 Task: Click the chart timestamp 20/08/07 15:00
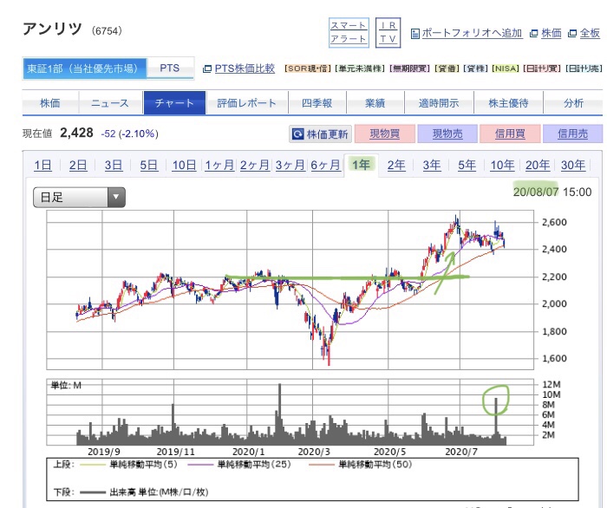552,192
